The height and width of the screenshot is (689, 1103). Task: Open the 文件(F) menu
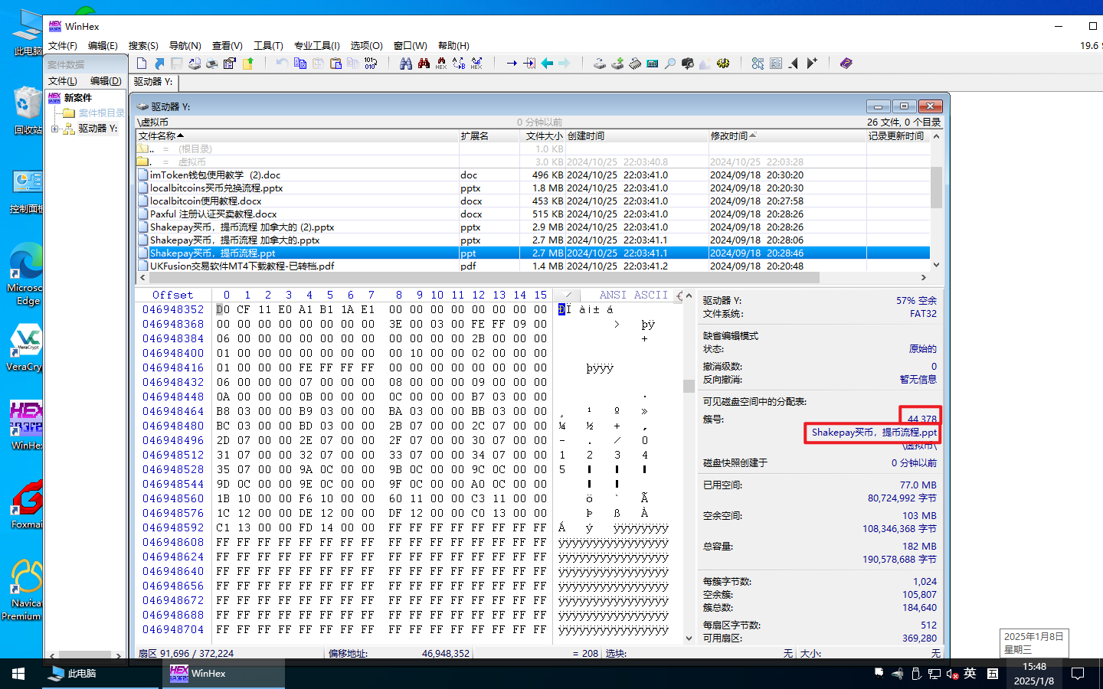point(63,46)
